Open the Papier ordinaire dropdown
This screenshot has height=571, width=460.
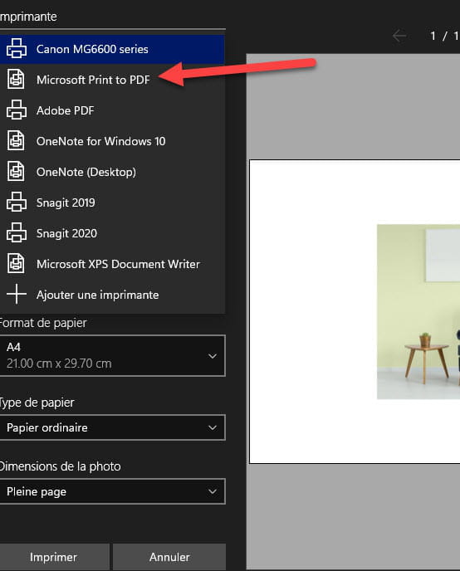point(112,427)
